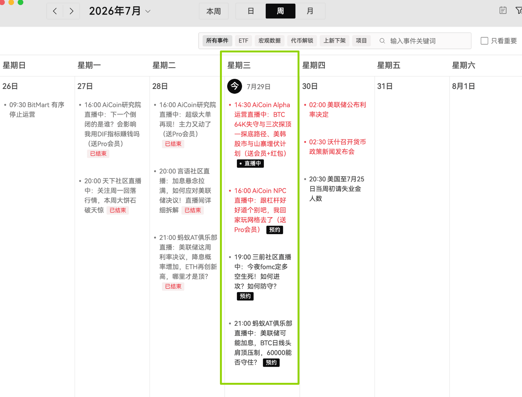Click the 星期二 column header
This screenshot has width=522, height=397.
164,65
